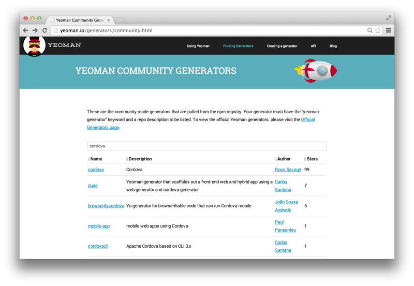Click the search filter field containing cordova
The image size is (414, 286).
coord(206,146)
